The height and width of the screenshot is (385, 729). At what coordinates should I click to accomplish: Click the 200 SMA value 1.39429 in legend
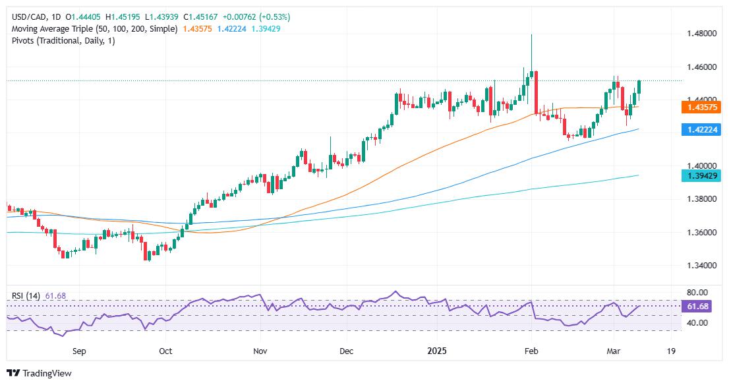(266, 29)
